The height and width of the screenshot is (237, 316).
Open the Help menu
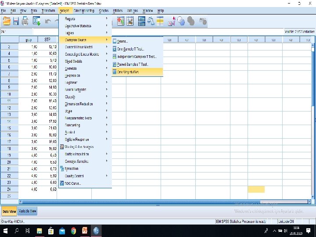tap(161, 11)
